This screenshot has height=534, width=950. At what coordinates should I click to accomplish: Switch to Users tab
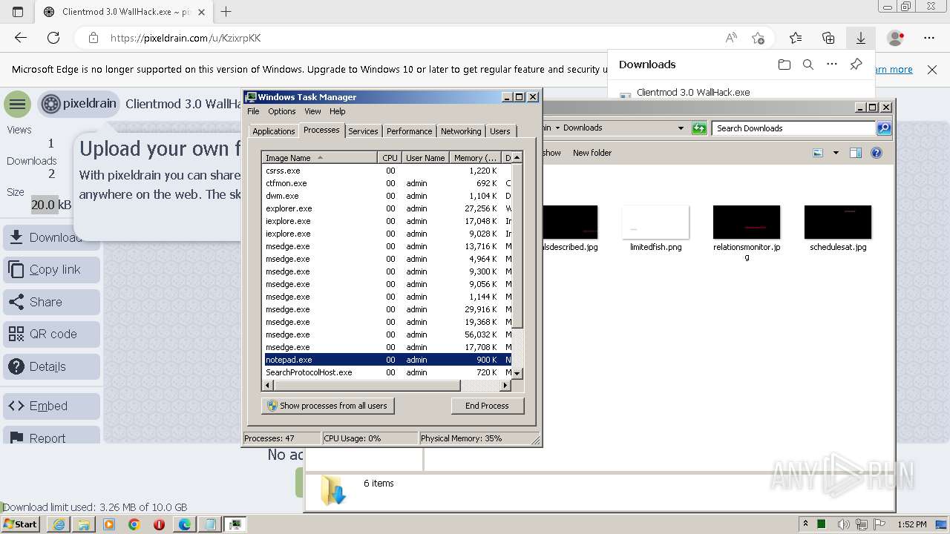click(500, 131)
